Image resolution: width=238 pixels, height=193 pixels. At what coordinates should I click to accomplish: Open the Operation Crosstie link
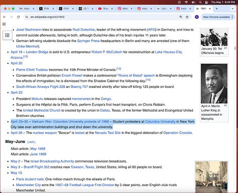pyautogui.click(x=178, y=133)
